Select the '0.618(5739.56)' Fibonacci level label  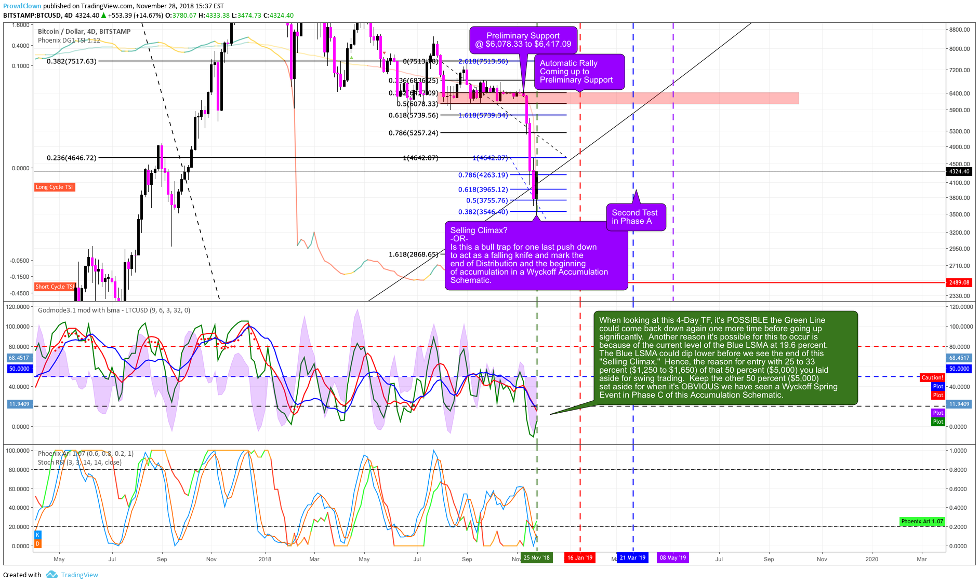click(414, 115)
